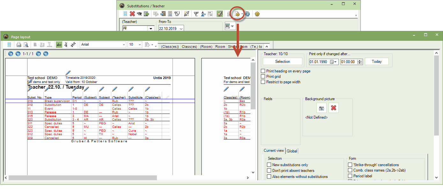The height and width of the screenshot is (191, 443).
Task: Click the blue refresh icon in Substitutions toolbar
Action: [x=247, y=14]
